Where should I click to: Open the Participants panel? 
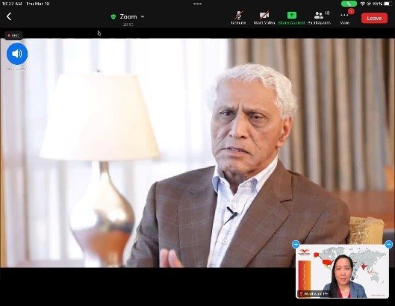(x=319, y=18)
